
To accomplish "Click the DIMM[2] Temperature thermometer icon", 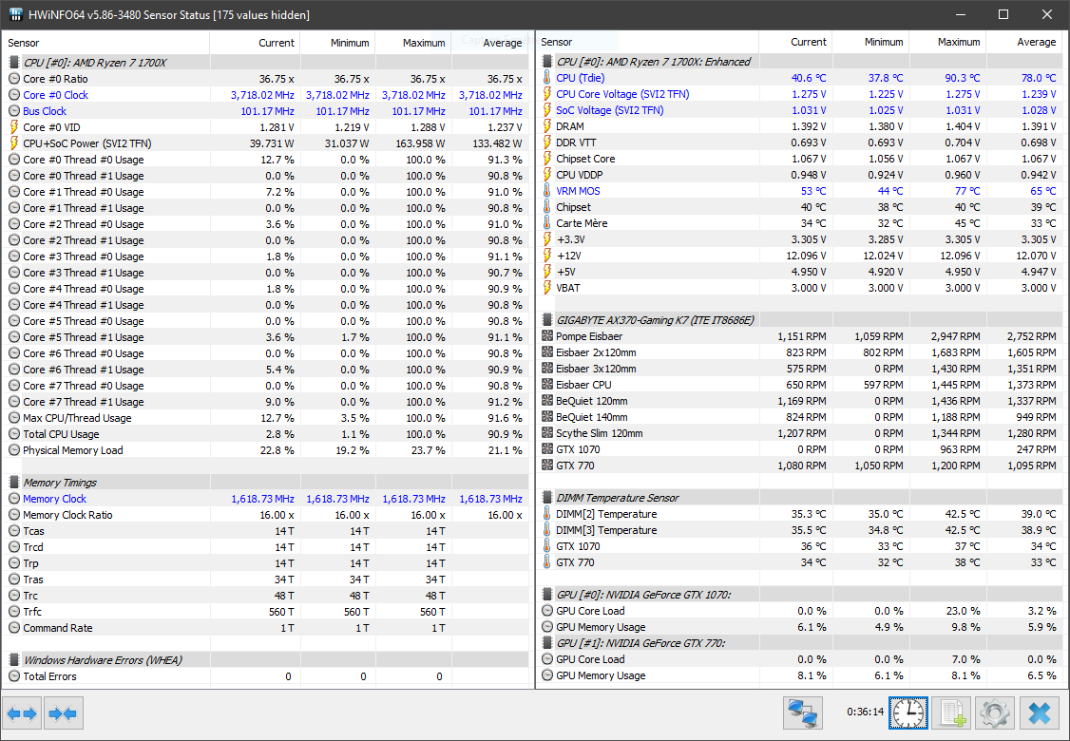I will point(547,514).
